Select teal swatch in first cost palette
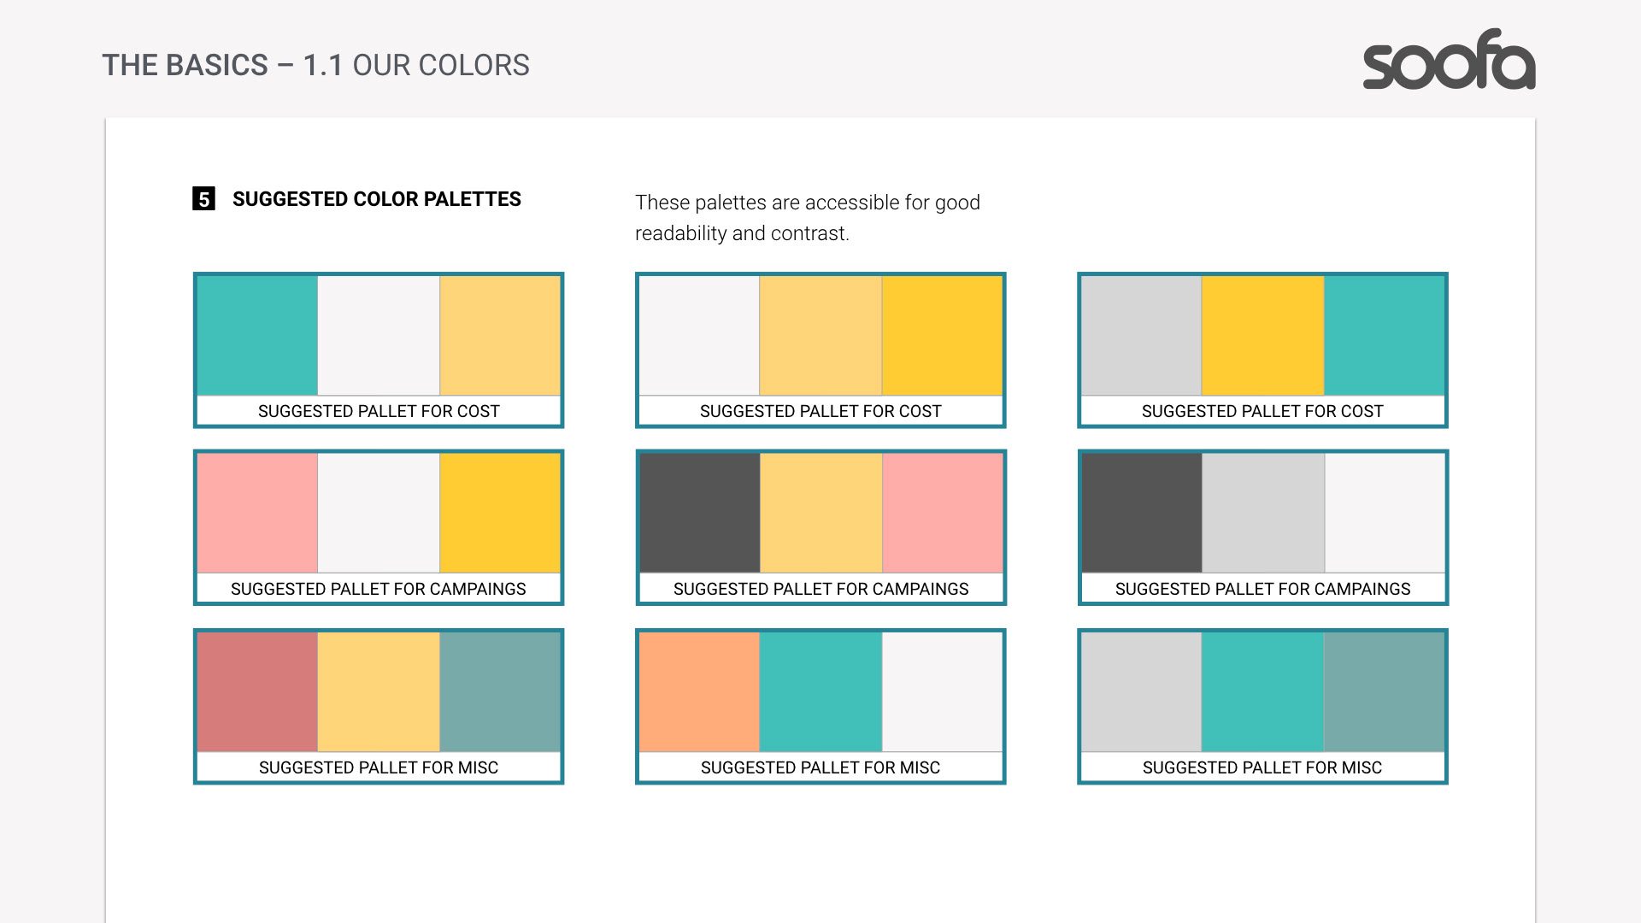Image resolution: width=1641 pixels, height=923 pixels. click(x=257, y=335)
